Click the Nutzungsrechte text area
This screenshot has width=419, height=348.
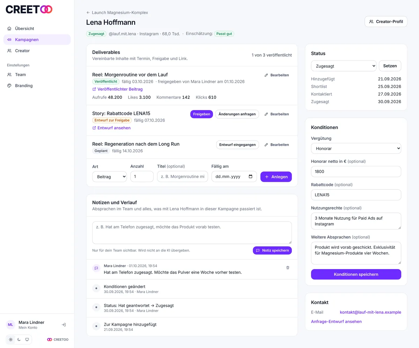click(x=356, y=221)
